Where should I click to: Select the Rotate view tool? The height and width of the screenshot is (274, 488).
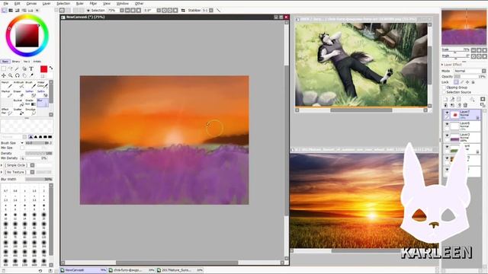(x=18, y=75)
